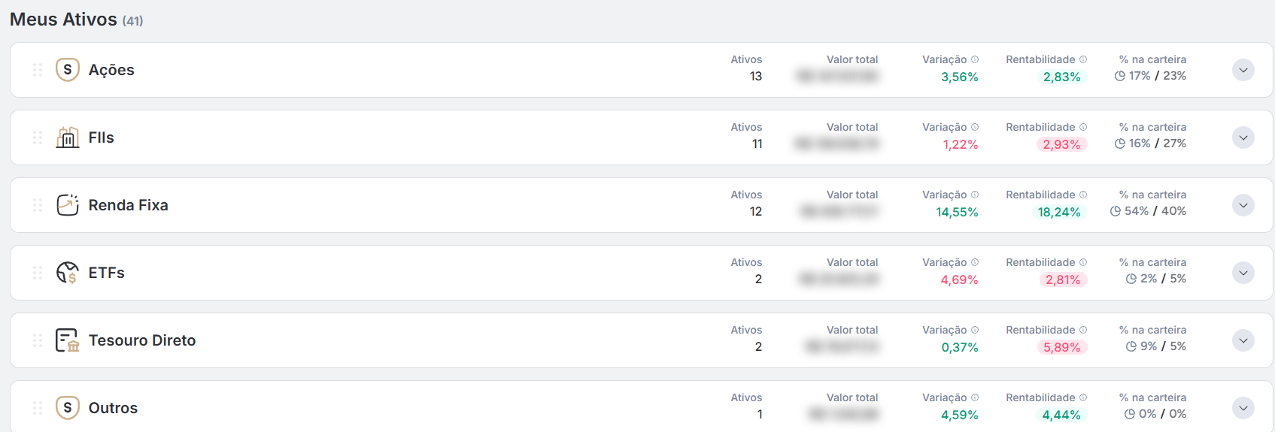
Task: Click the Outros category icon
Action: [68, 408]
